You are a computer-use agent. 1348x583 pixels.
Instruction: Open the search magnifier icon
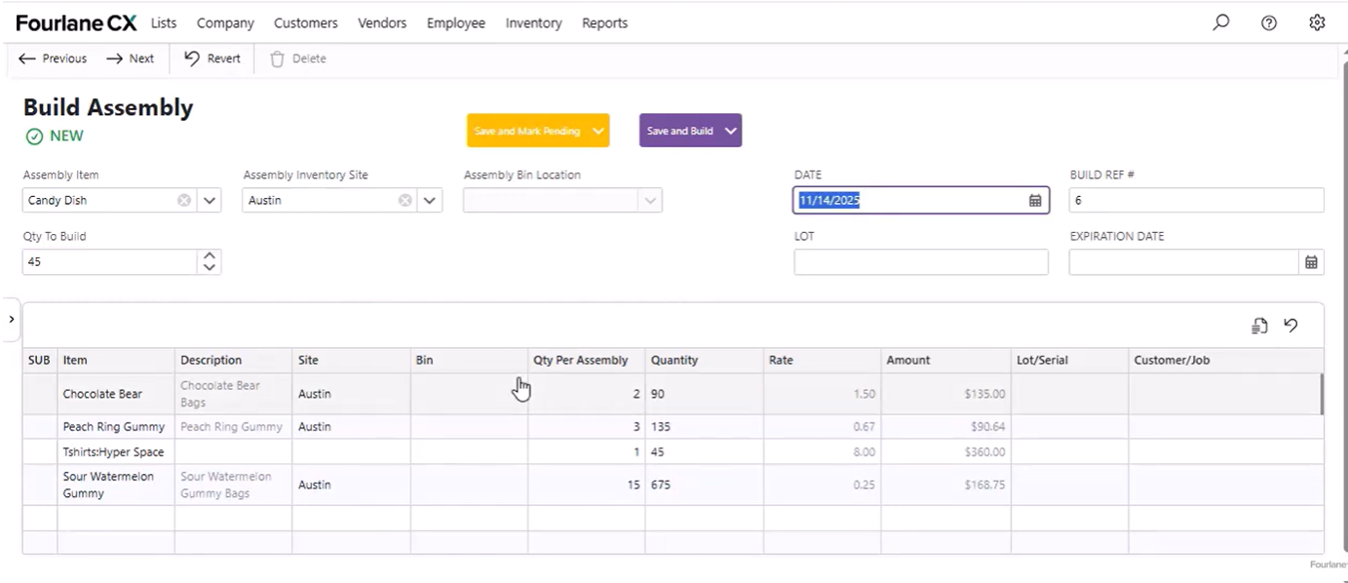tap(1220, 22)
